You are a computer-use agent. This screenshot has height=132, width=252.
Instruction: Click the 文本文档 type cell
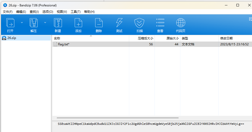[188, 44]
